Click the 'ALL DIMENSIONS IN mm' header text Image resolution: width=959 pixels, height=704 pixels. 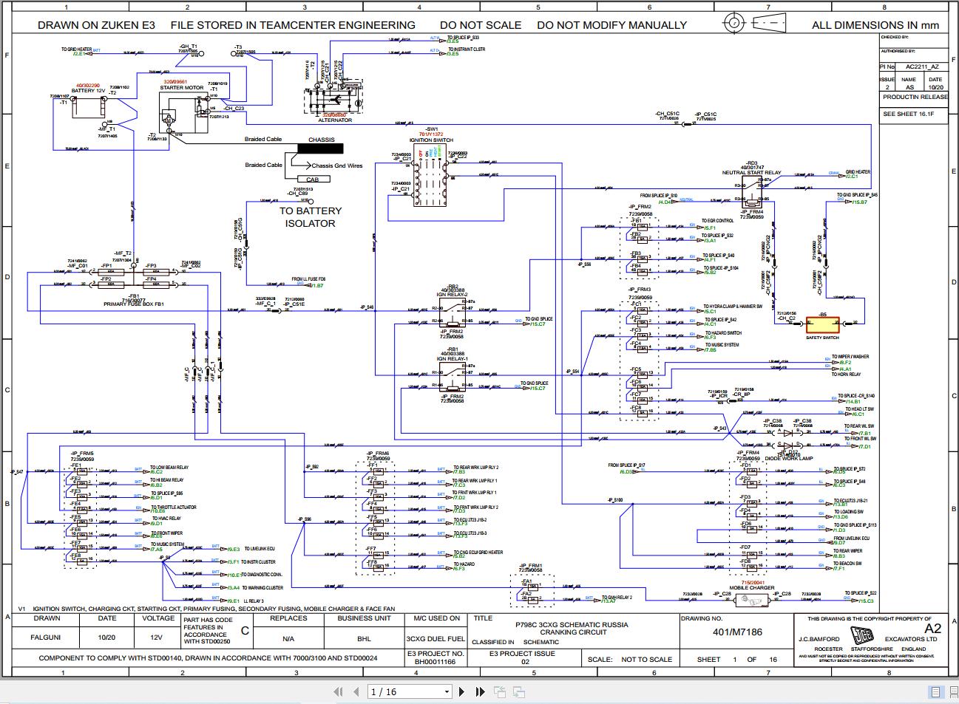tap(875, 25)
